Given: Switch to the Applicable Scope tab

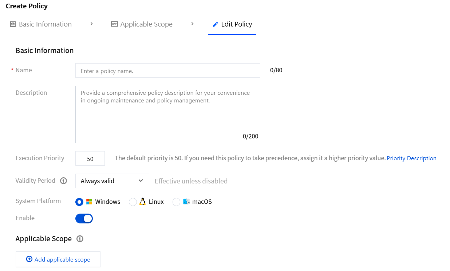Looking at the screenshot, I should (142, 24).
